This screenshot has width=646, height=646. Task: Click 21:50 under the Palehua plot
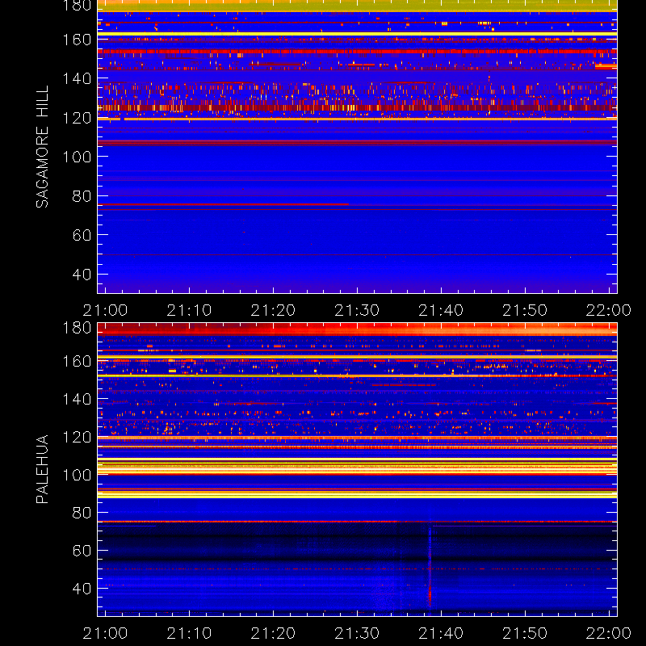525,633
